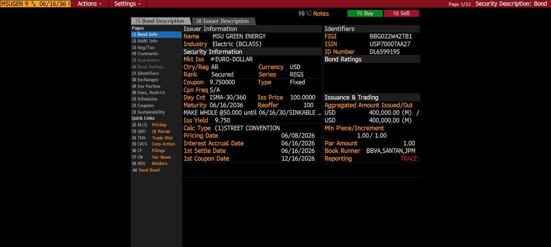The height and width of the screenshot is (247, 551).
Task: Click the Book Runner BBVA,SANTAN,JPM value
Action: pyautogui.click(x=391, y=151)
